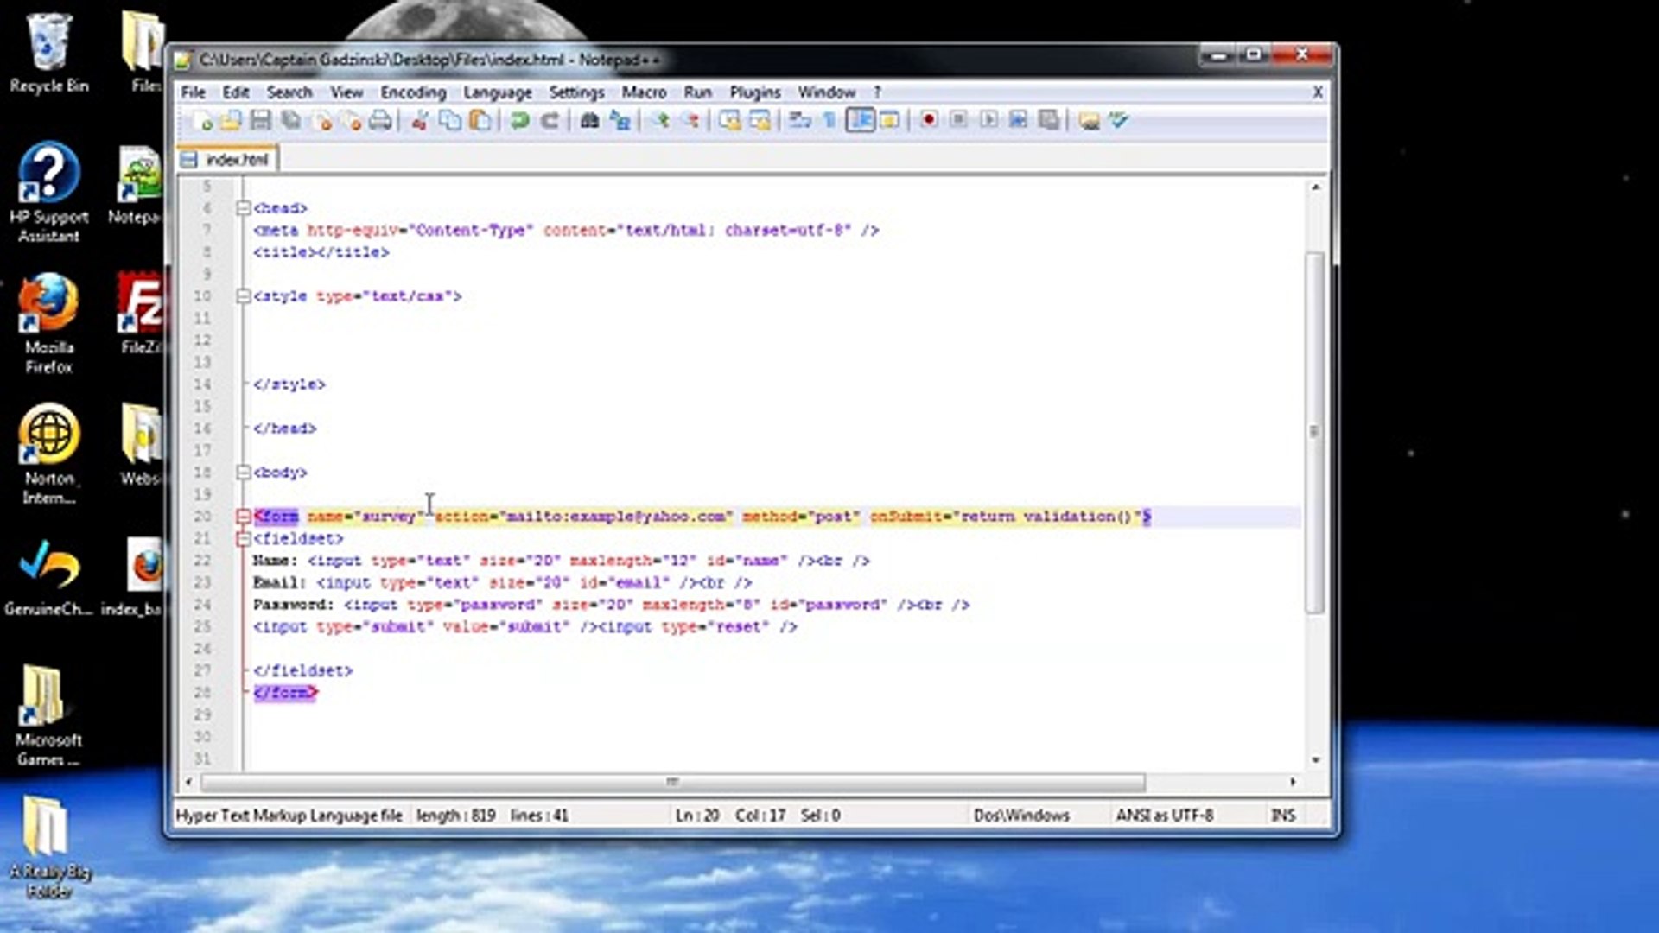Click the Zoom Out toolbar icon
The height and width of the screenshot is (933, 1659).
pyautogui.click(x=690, y=121)
